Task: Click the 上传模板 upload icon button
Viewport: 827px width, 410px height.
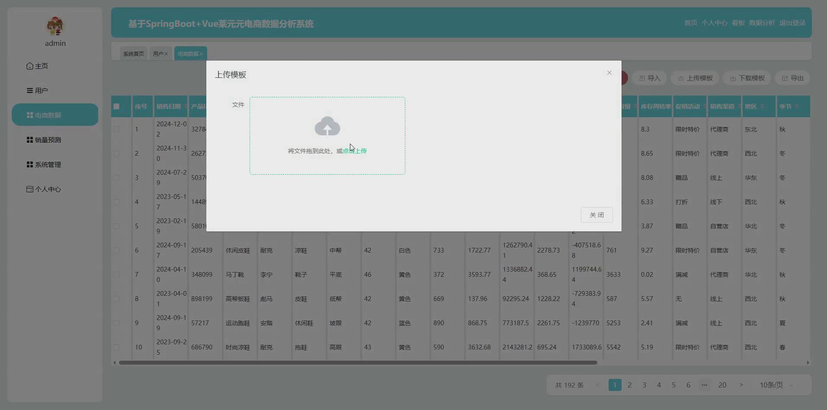Action: 680,78
